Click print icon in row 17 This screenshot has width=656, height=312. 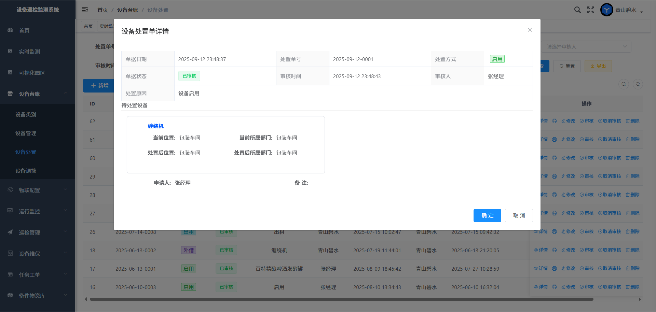(554, 269)
